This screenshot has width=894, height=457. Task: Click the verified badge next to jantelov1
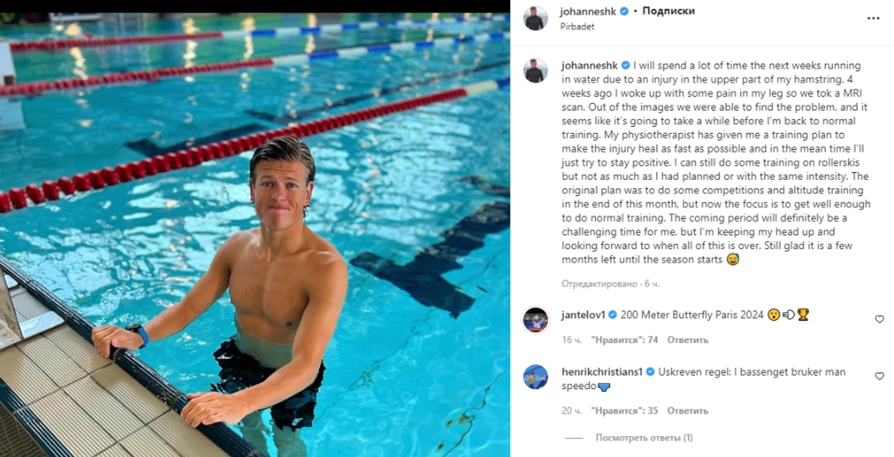[x=612, y=315]
